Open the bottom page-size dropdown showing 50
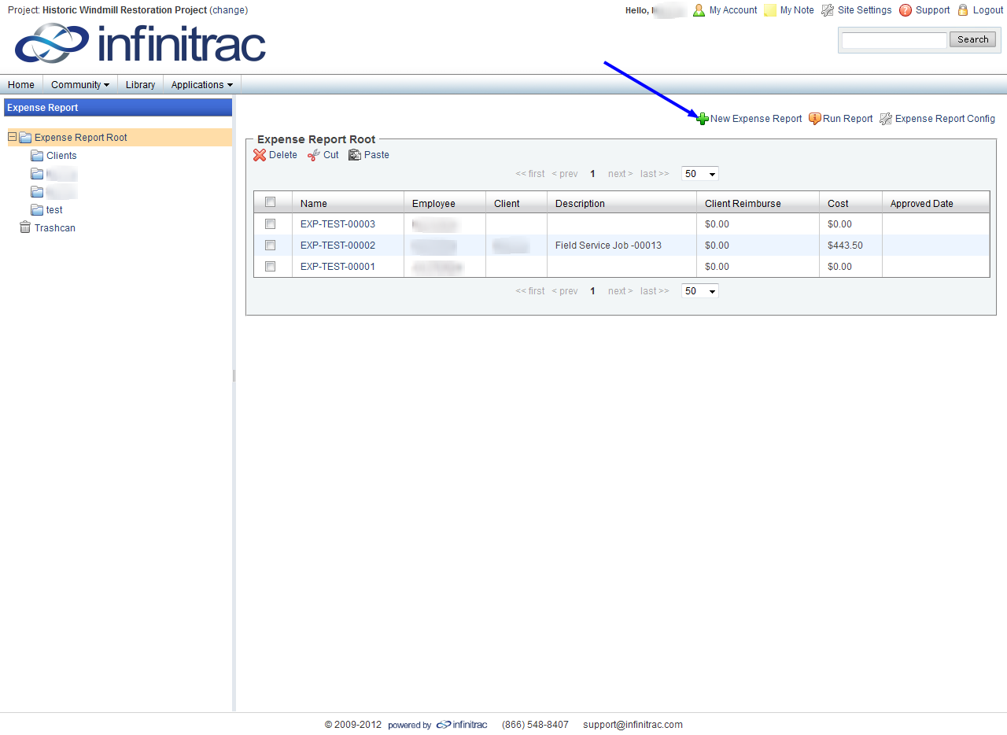The width and height of the screenshot is (1007, 735). pyautogui.click(x=700, y=291)
